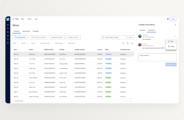Sort by the Amount column header
Viewport: 184px width, 120px height.
click(100, 50)
